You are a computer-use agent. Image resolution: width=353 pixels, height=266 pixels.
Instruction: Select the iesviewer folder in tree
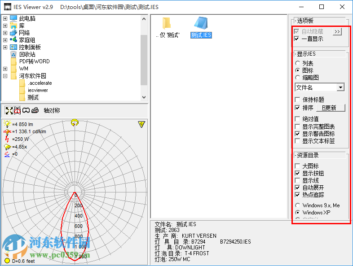pos(38,90)
